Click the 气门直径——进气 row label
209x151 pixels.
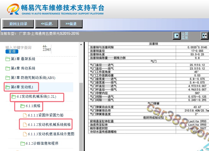click(102, 65)
